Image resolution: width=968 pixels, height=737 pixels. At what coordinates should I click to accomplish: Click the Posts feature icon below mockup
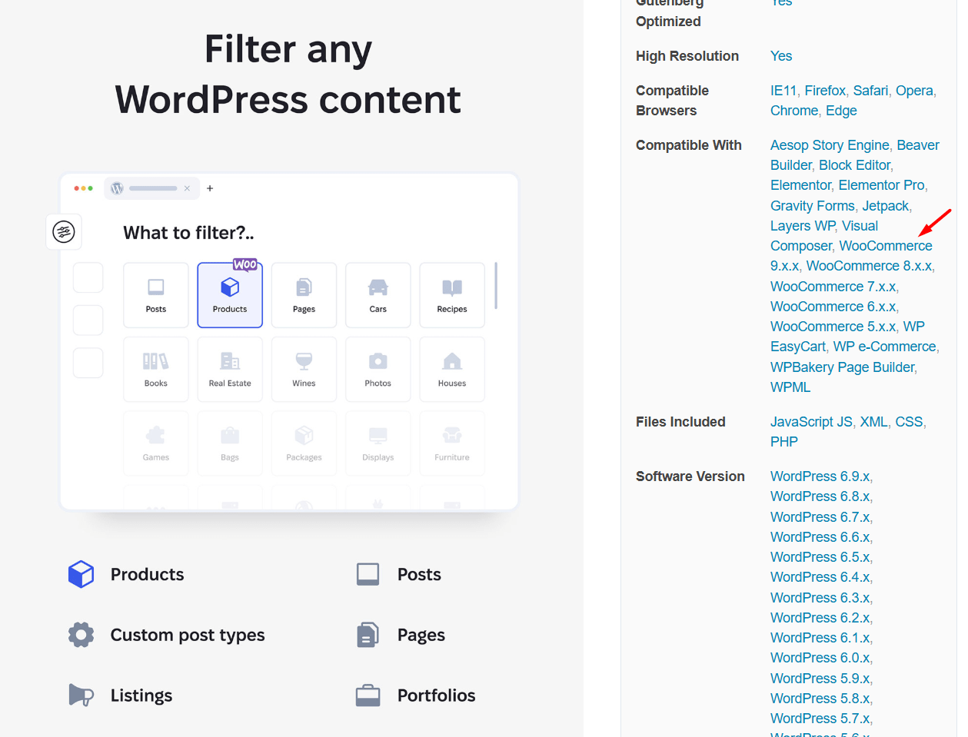pos(368,574)
